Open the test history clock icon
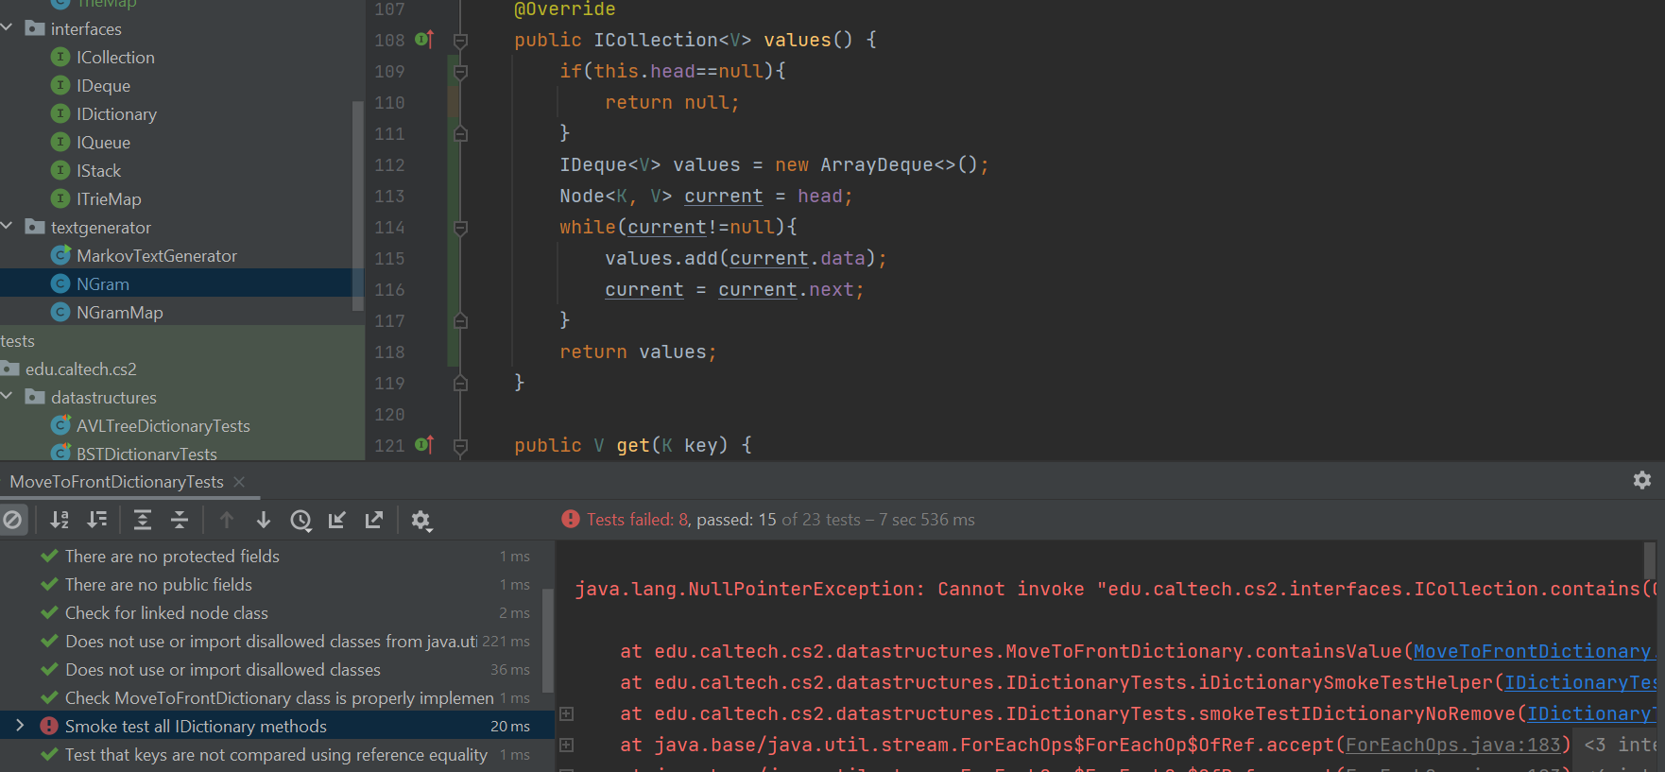Screen dimensions: 1665x772 tap(300, 520)
